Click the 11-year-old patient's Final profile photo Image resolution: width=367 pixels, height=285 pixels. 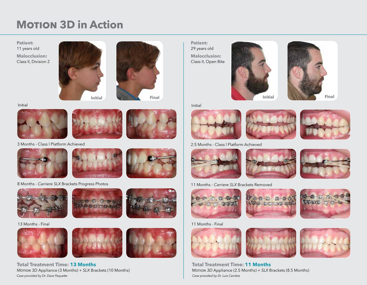pos(140,71)
